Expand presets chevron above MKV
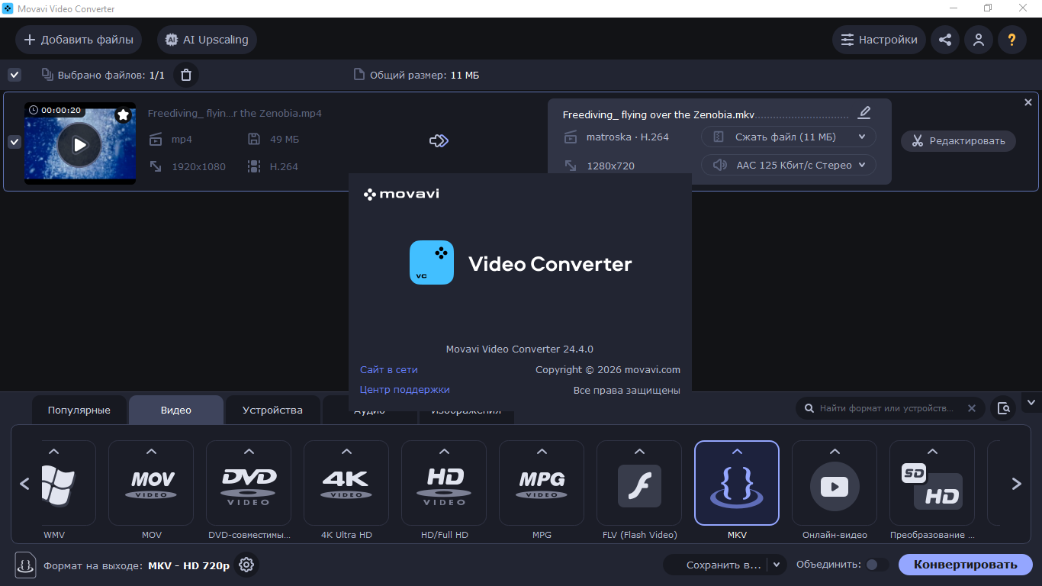Viewport: 1042px width, 586px height. [x=737, y=452]
